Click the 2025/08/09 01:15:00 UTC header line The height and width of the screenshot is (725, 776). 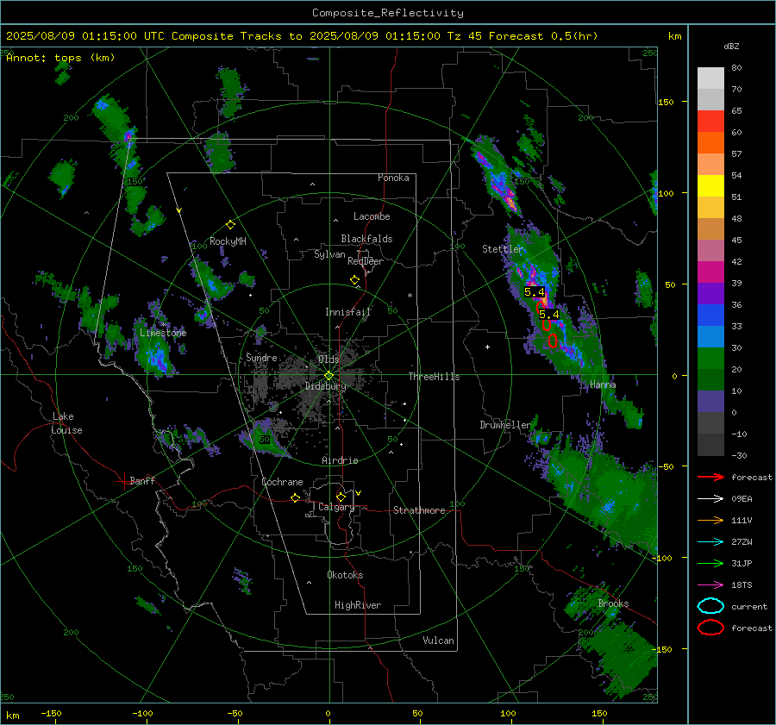[302, 36]
